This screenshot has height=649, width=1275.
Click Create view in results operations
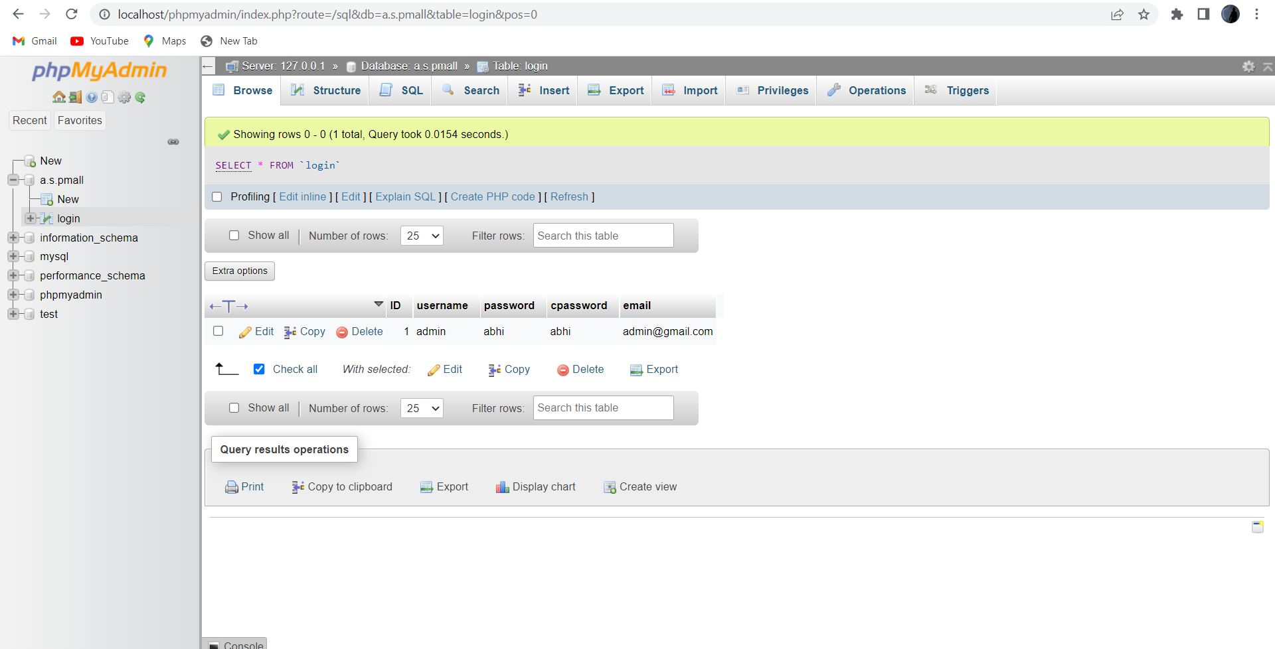640,487
